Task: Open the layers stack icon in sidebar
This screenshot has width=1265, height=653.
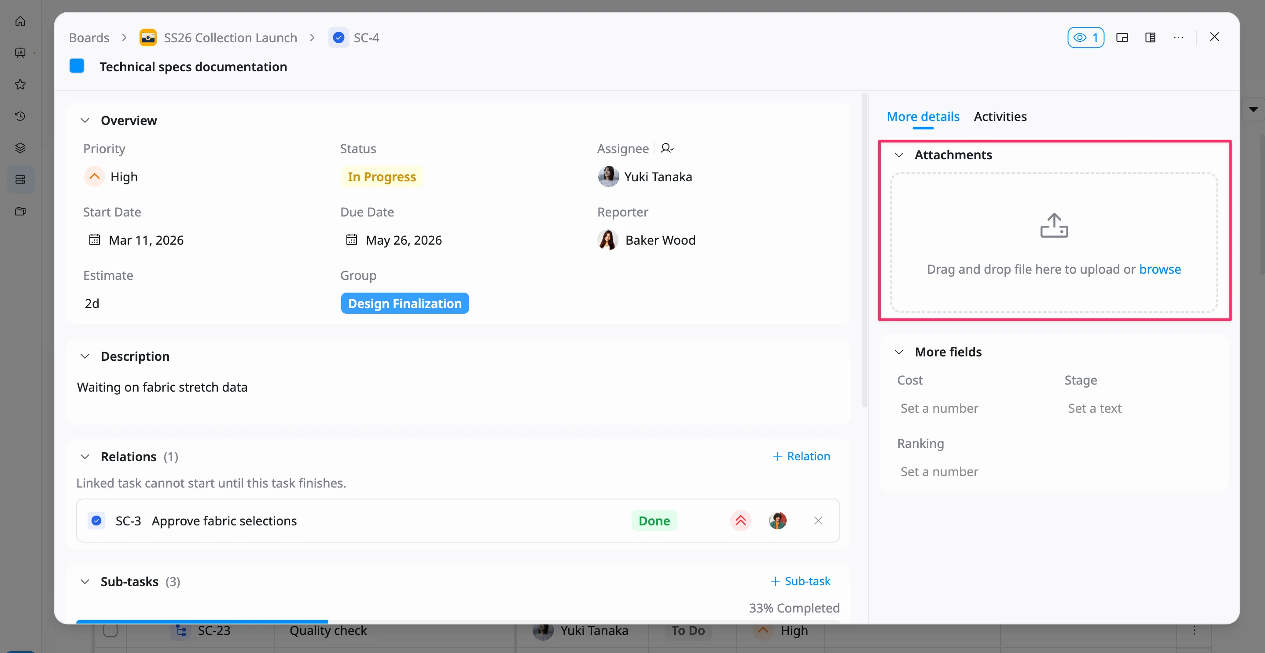Action: pos(20,148)
